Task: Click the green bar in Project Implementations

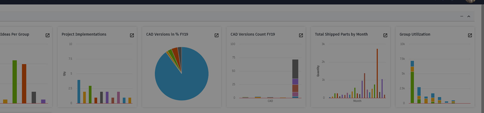Action: [90, 95]
